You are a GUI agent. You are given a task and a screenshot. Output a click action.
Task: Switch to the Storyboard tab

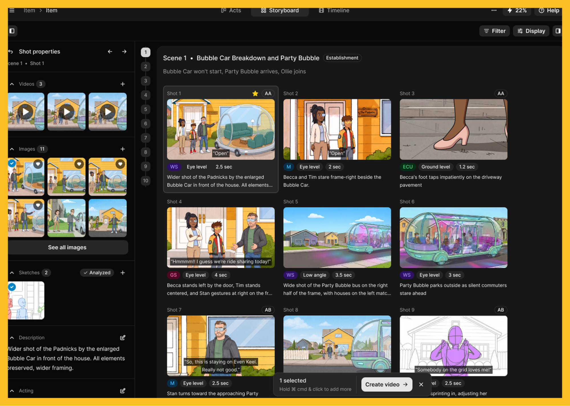coord(280,11)
